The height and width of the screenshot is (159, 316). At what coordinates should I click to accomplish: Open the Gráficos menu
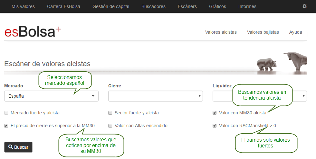pyautogui.click(x=217, y=6)
